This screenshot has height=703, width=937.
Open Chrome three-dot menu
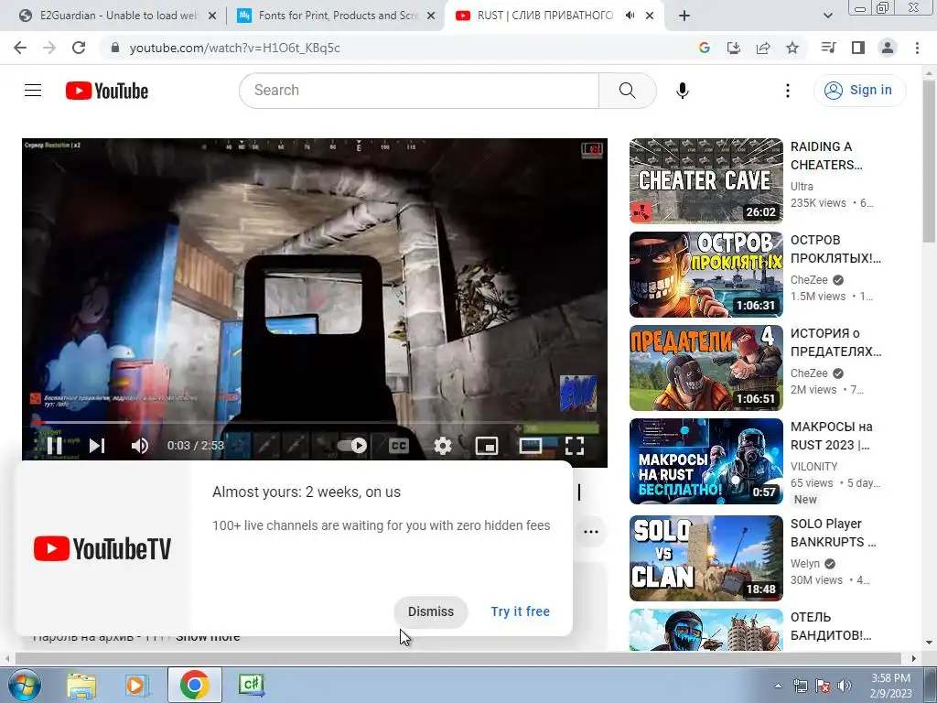point(917,48)
